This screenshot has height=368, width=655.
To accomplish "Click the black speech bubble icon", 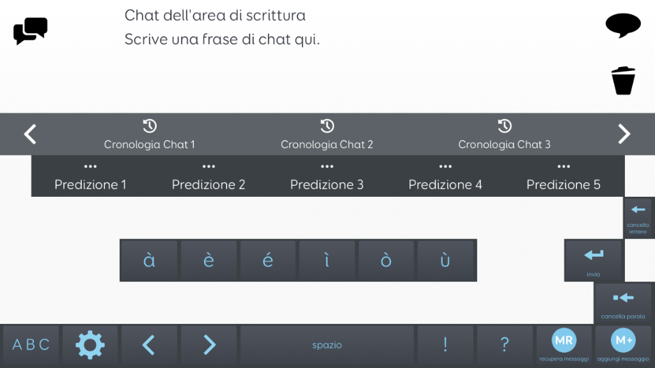I will coord(623,26).
